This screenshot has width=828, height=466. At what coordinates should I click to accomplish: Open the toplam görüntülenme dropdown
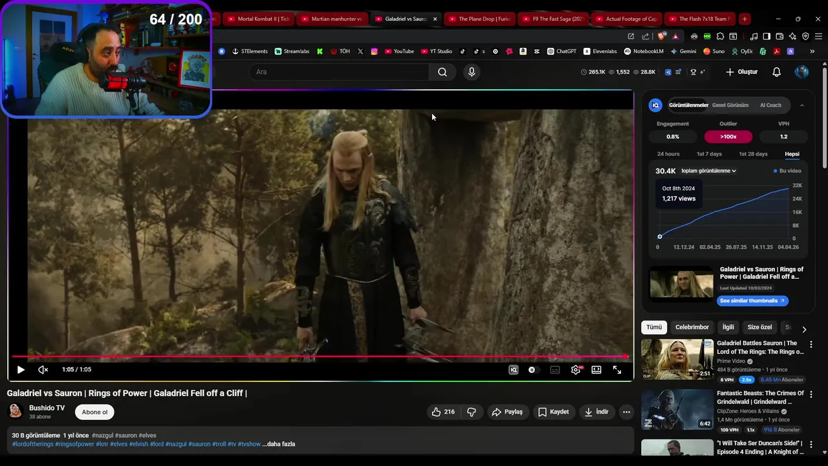coord(708,171)
